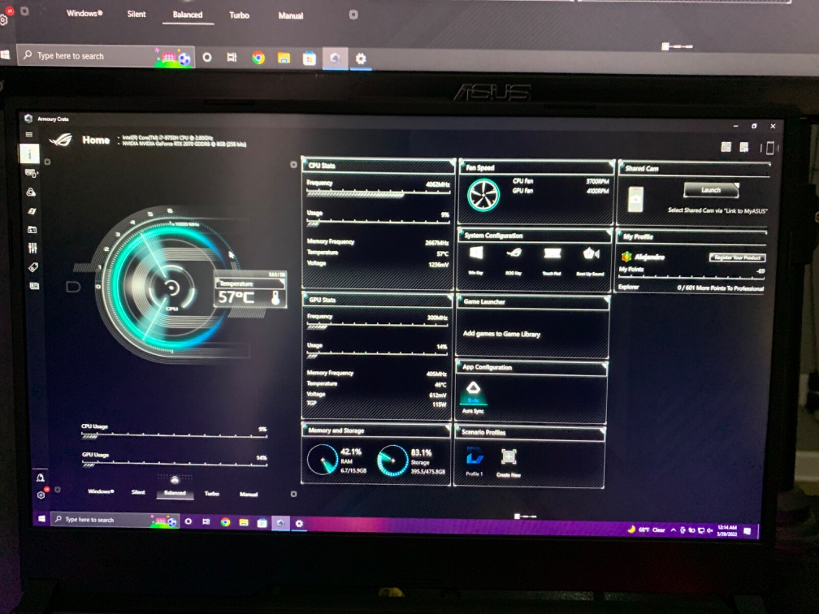Image resolution: width=819 pixels, height=614 pixels.
Task: Click the gear left of Windows mode
Action: 57,490
